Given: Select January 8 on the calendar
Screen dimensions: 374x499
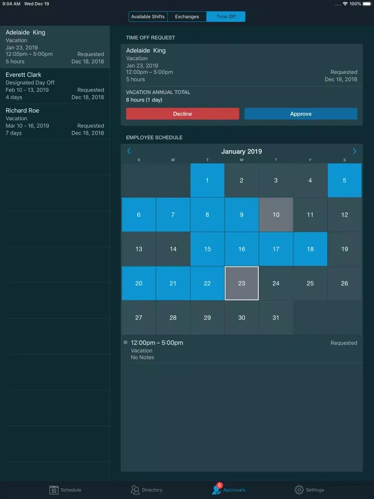Looking at the screenshot, I should pyautogui.click(x=207, y=215).
